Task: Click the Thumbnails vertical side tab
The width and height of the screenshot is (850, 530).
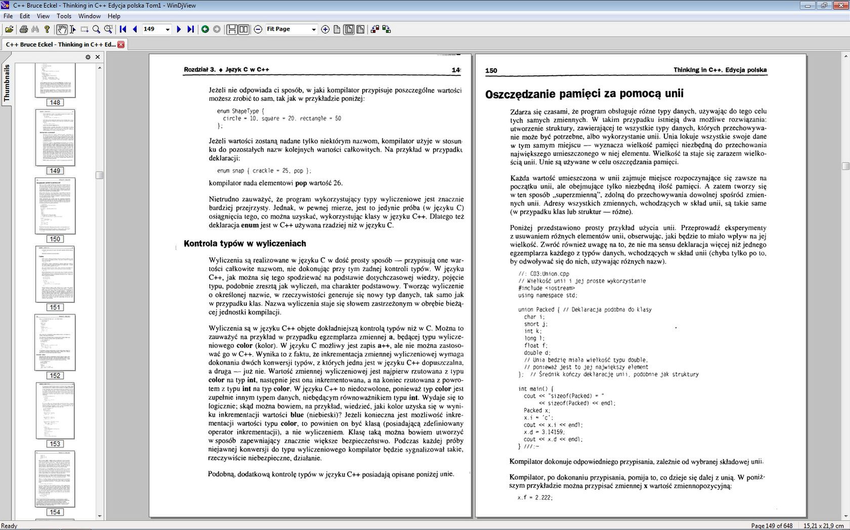Action: click(7, 83)
